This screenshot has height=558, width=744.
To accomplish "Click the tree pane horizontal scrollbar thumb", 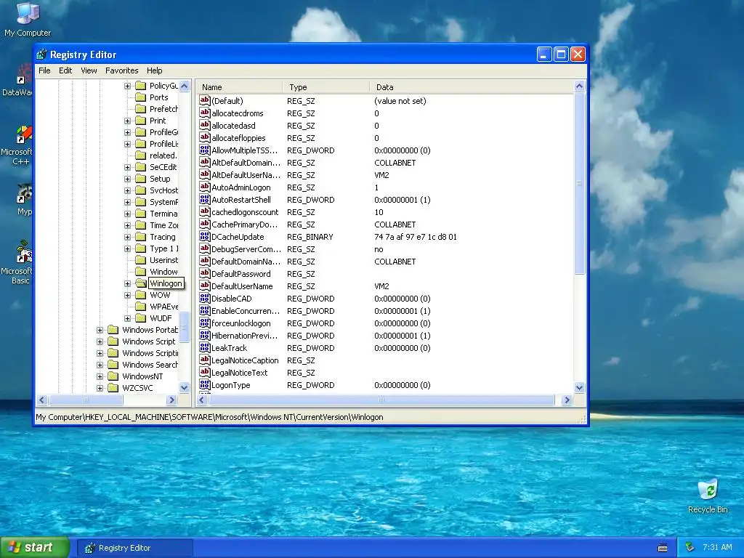I will click(x=86, y=400).
